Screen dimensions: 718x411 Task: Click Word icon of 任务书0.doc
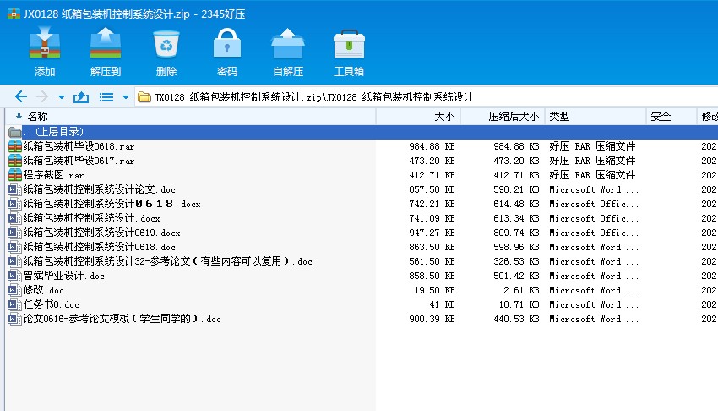point(15,304)
